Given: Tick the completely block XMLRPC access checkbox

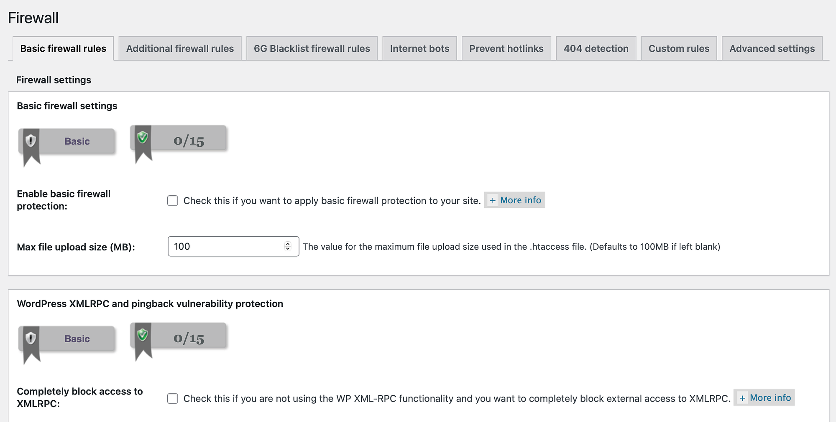Looking at the screenshot, I should 173,399.
